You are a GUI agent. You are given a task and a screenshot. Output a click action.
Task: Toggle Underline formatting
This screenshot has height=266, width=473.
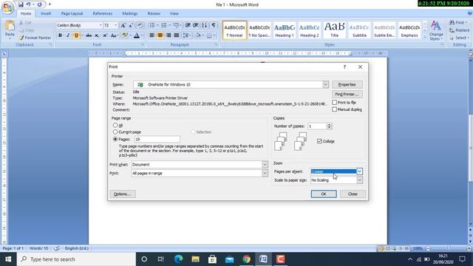click(x=76, y=35)
